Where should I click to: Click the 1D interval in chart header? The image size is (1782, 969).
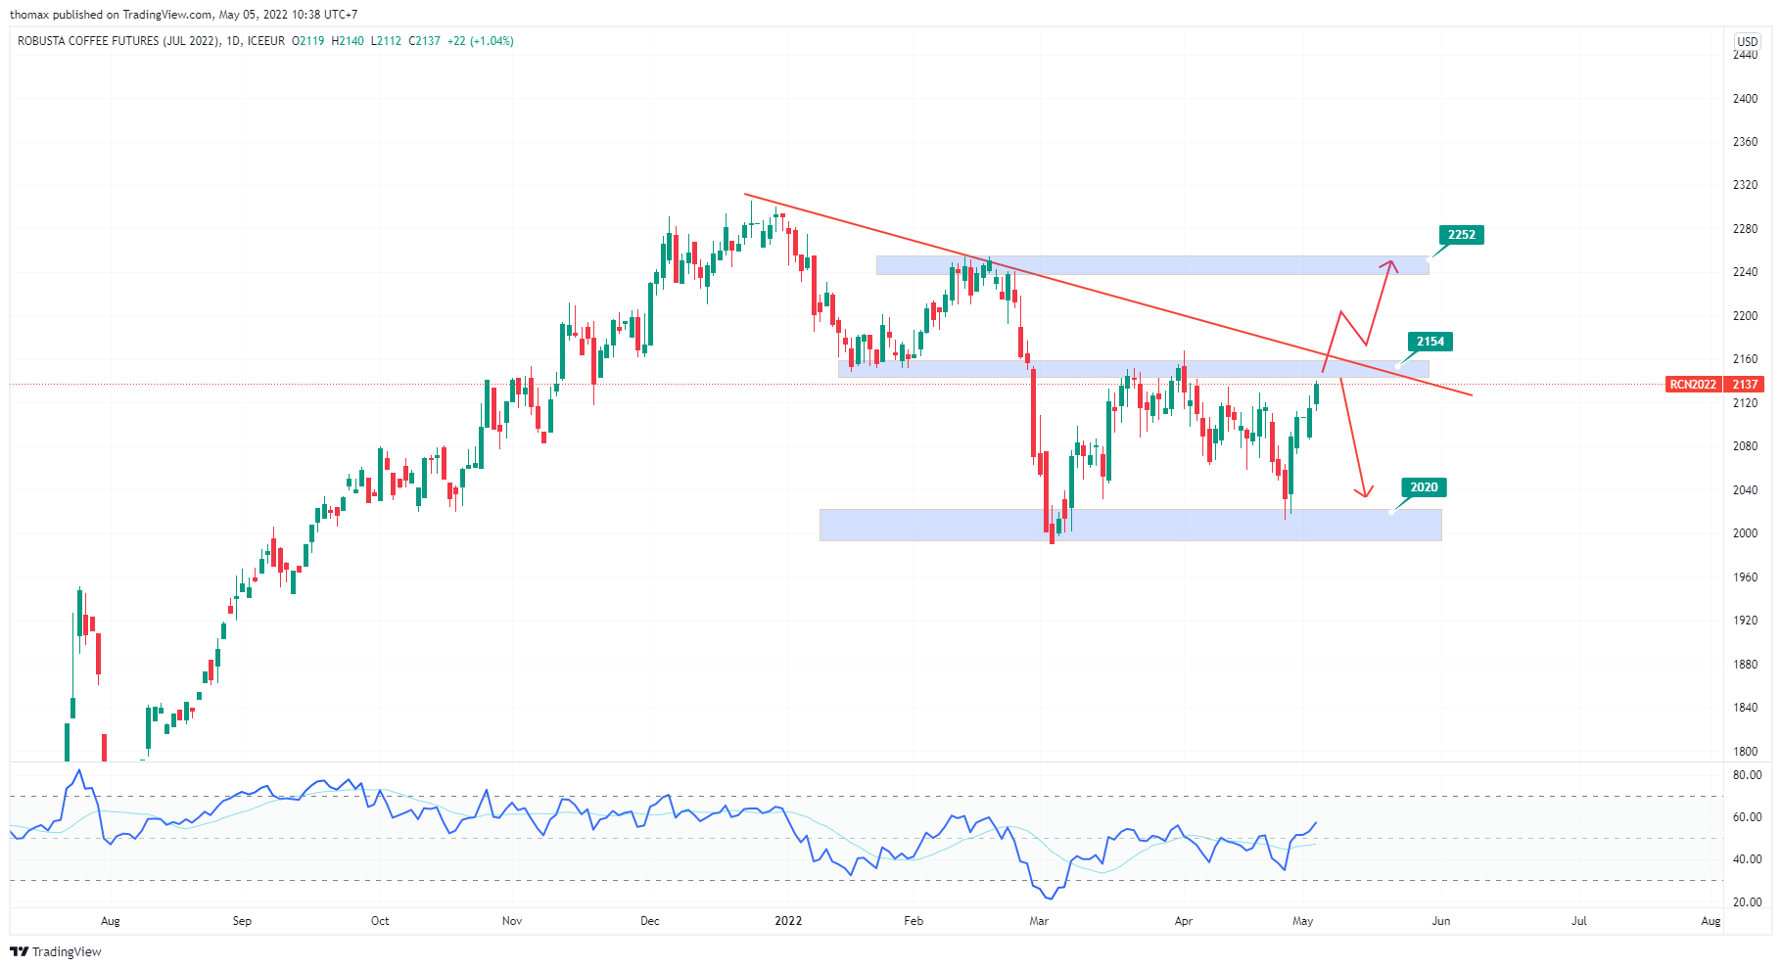coord(232,41)
